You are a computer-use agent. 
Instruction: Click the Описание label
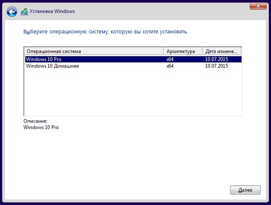click(x=35, y=121)
